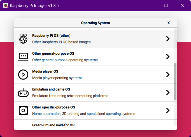Expand Raspberry Pi OS (other) chevron arrow
The image size is (191, 137).
[168, 39]
